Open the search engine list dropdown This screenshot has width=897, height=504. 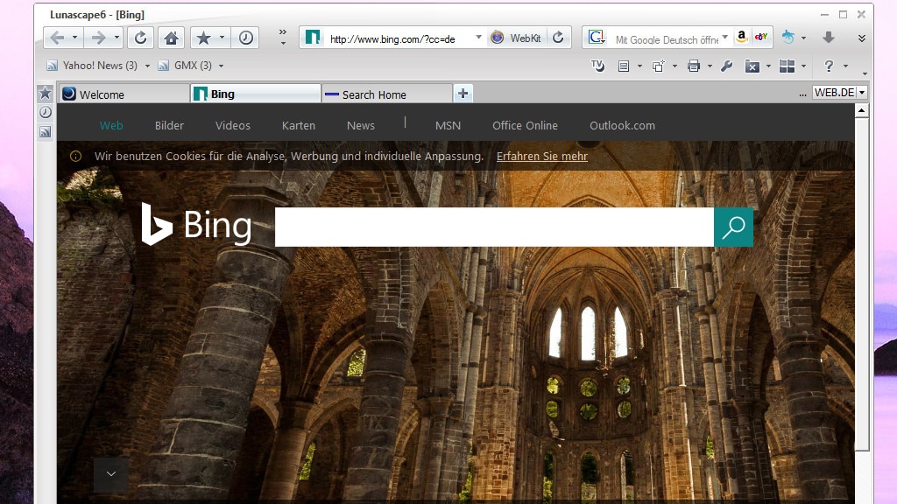pyautogui.click(x=724, y=37)
